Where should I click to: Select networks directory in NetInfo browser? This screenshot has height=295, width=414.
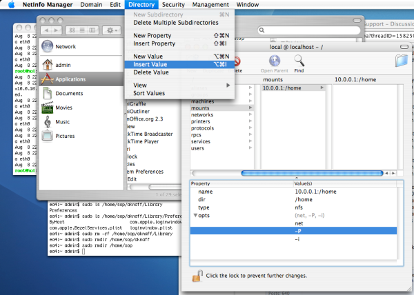tap(221, 114)
